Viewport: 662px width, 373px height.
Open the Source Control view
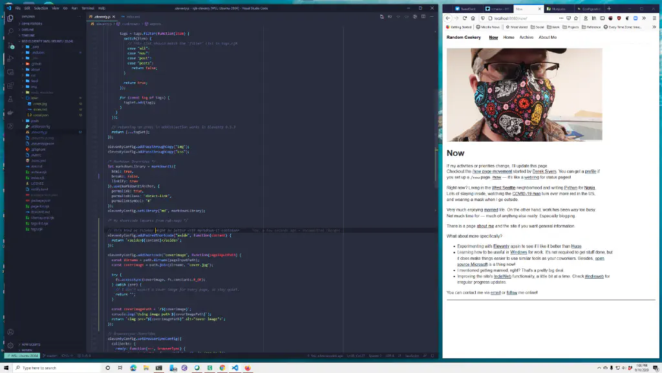click(x=10, y=45)
